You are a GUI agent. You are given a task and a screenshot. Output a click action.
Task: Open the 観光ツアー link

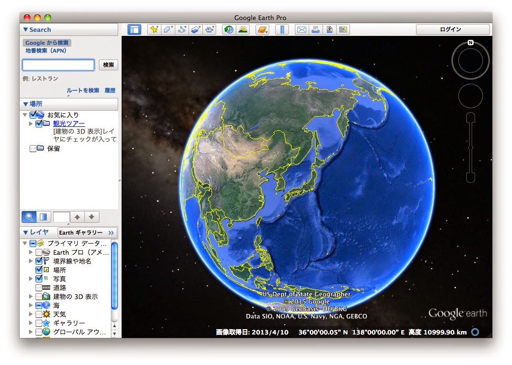click(69, 123)
